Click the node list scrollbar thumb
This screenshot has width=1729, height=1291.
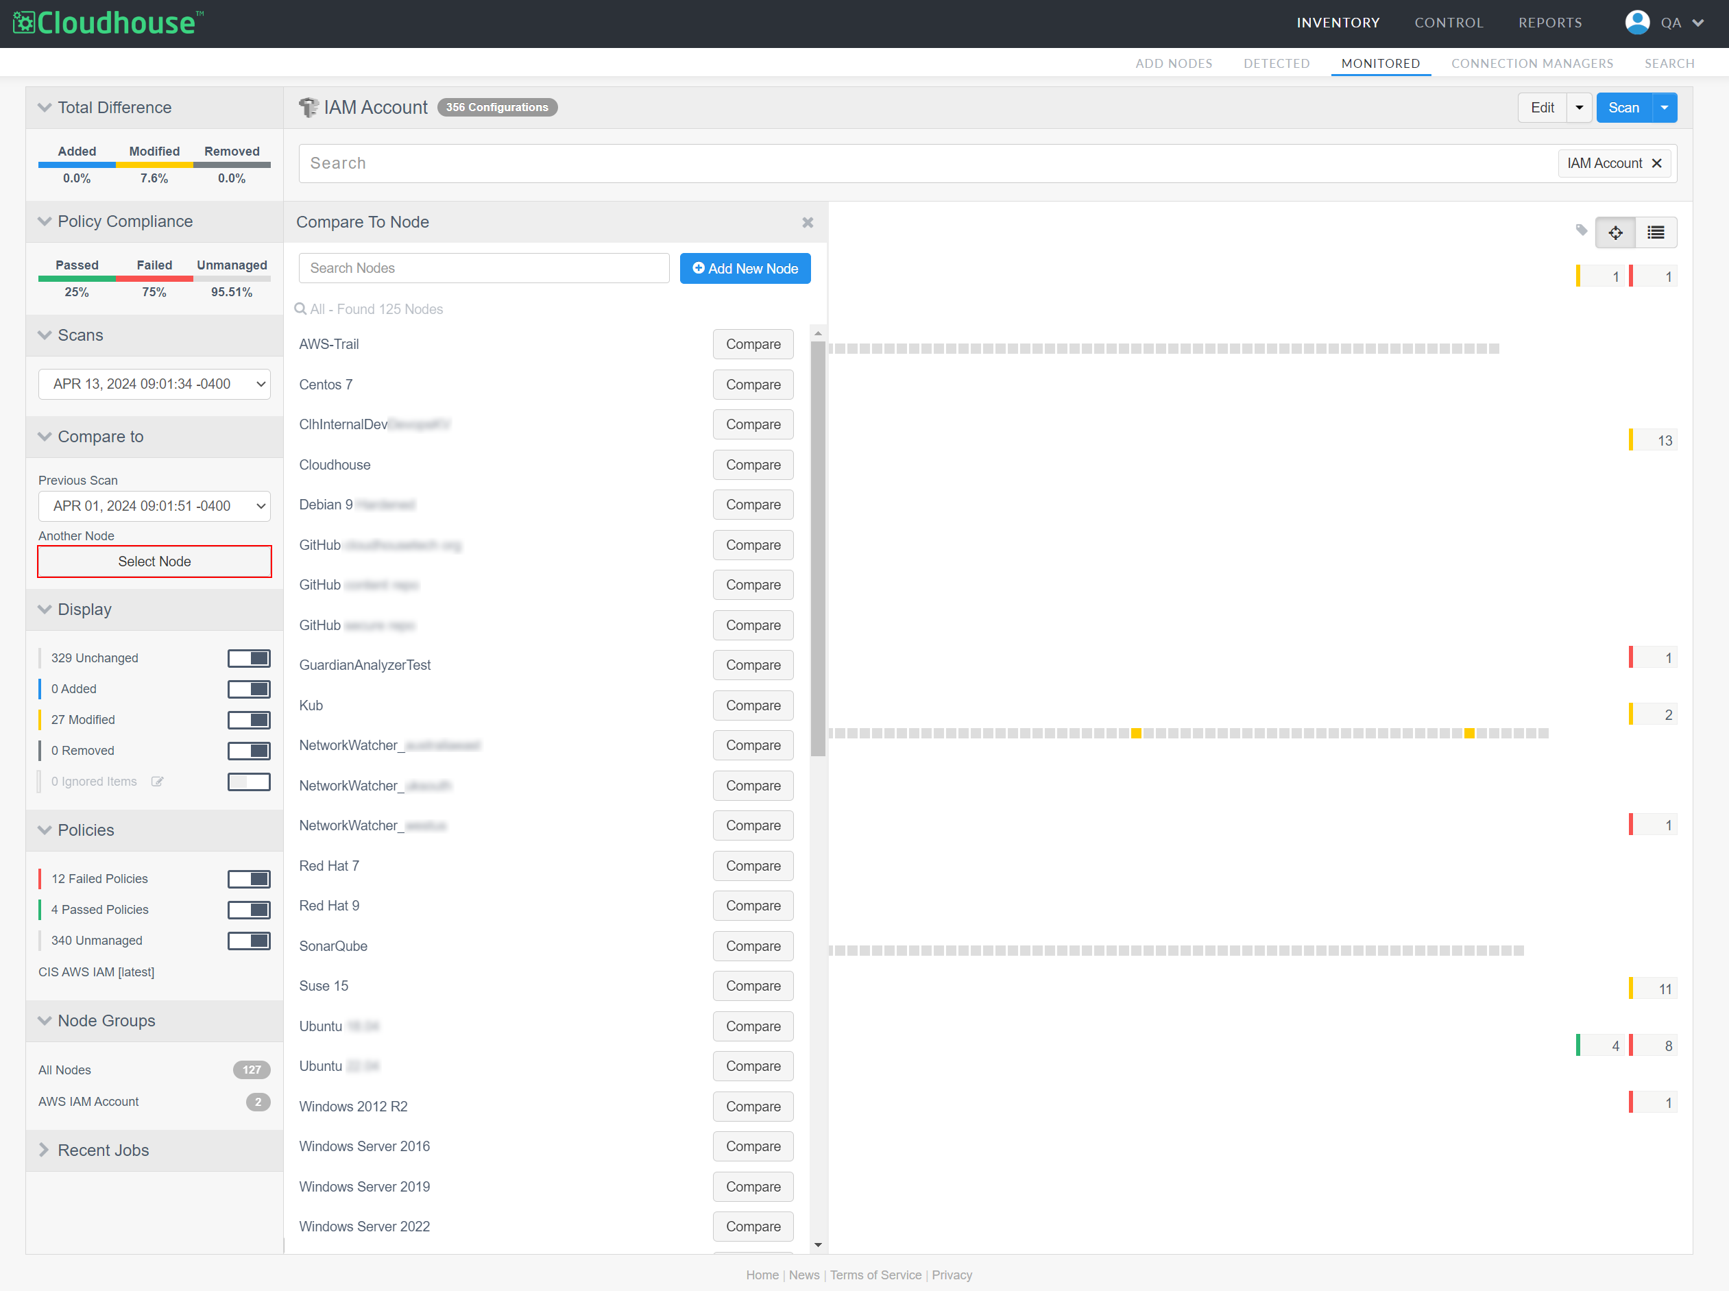(x=818, y=547)
